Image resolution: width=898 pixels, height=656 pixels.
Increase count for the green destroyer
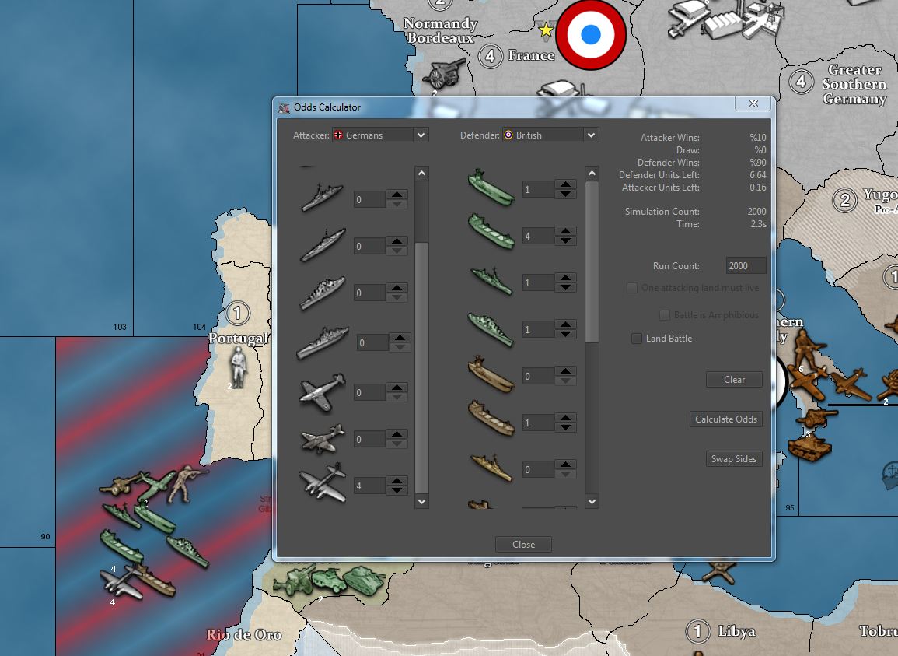565,278
